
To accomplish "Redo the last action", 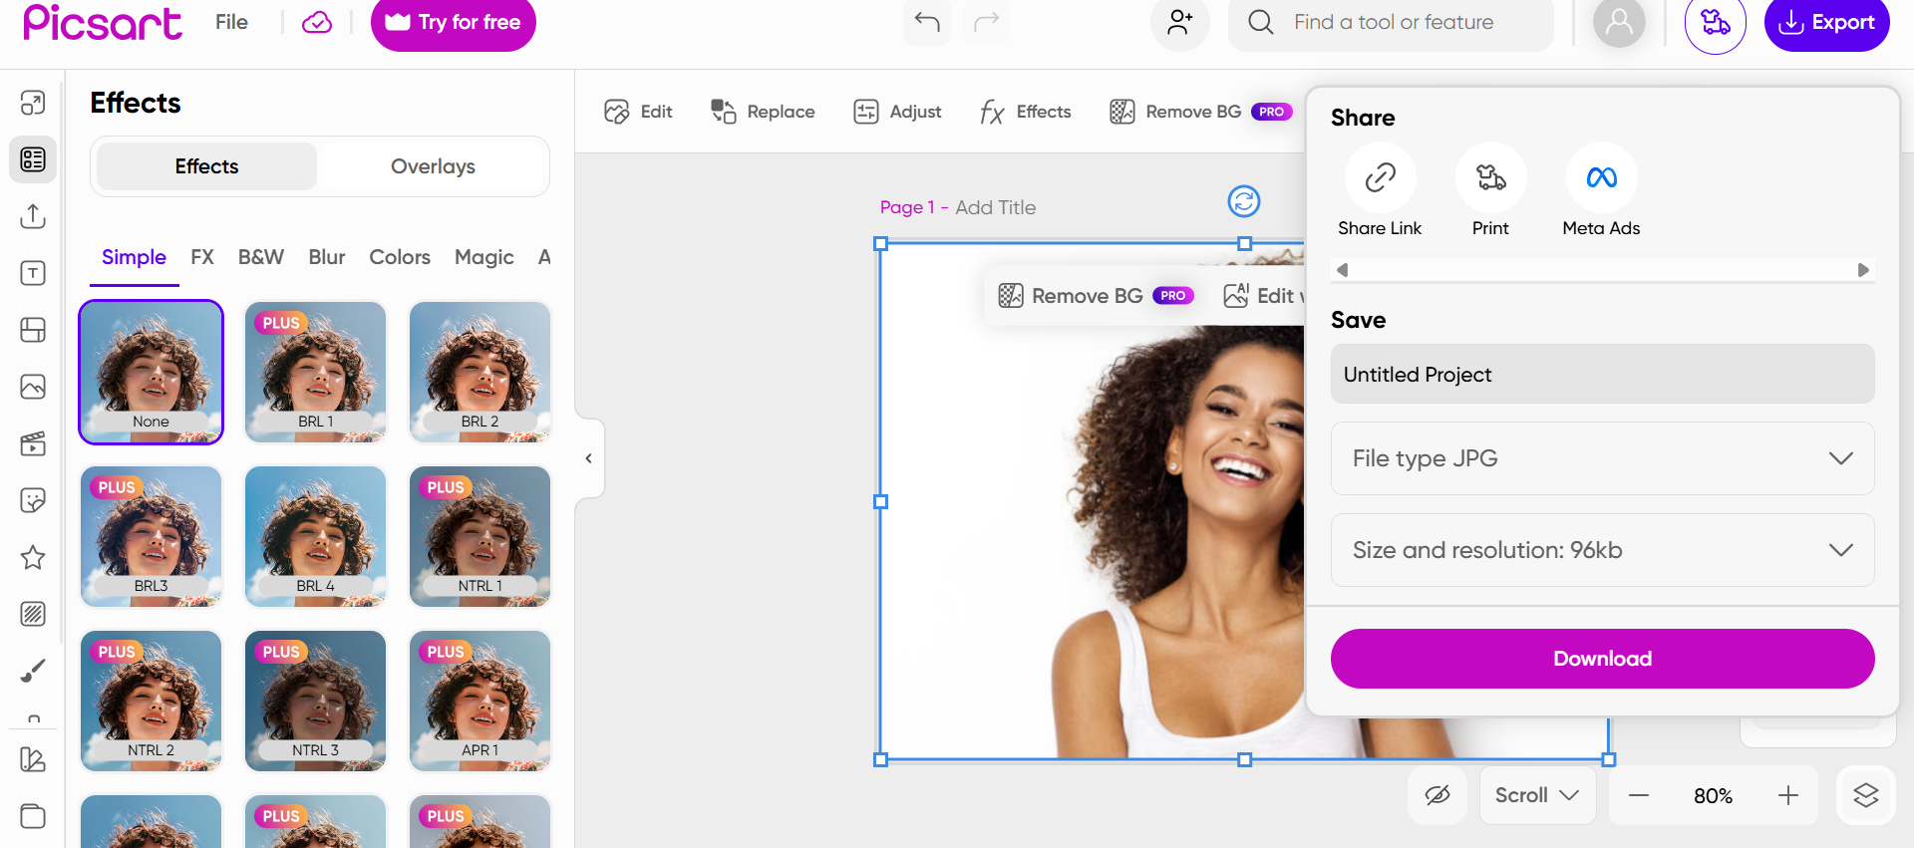I will (x=987, y=22).
